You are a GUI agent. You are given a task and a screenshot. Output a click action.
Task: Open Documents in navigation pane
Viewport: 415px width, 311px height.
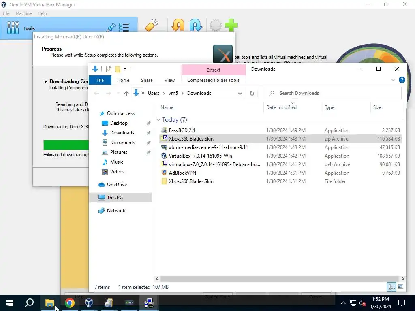[x=122, y=142]
